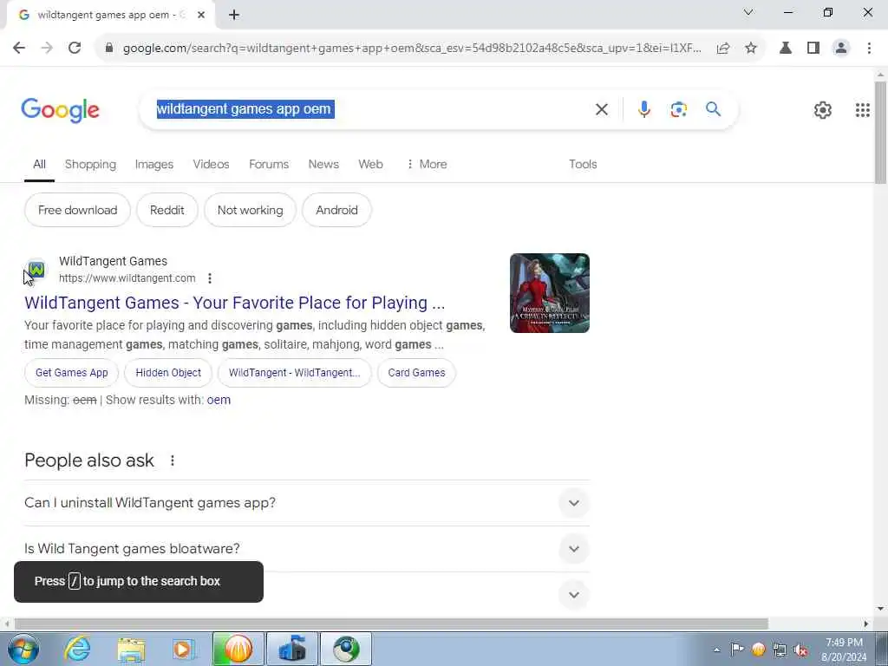Switch to Web results tab
This screenshot has height=666, width=888.
370,164
